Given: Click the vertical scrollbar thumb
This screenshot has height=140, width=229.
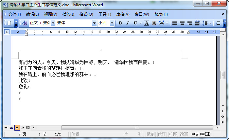Looking at the screenshot, I should click(x=223, y=75).
